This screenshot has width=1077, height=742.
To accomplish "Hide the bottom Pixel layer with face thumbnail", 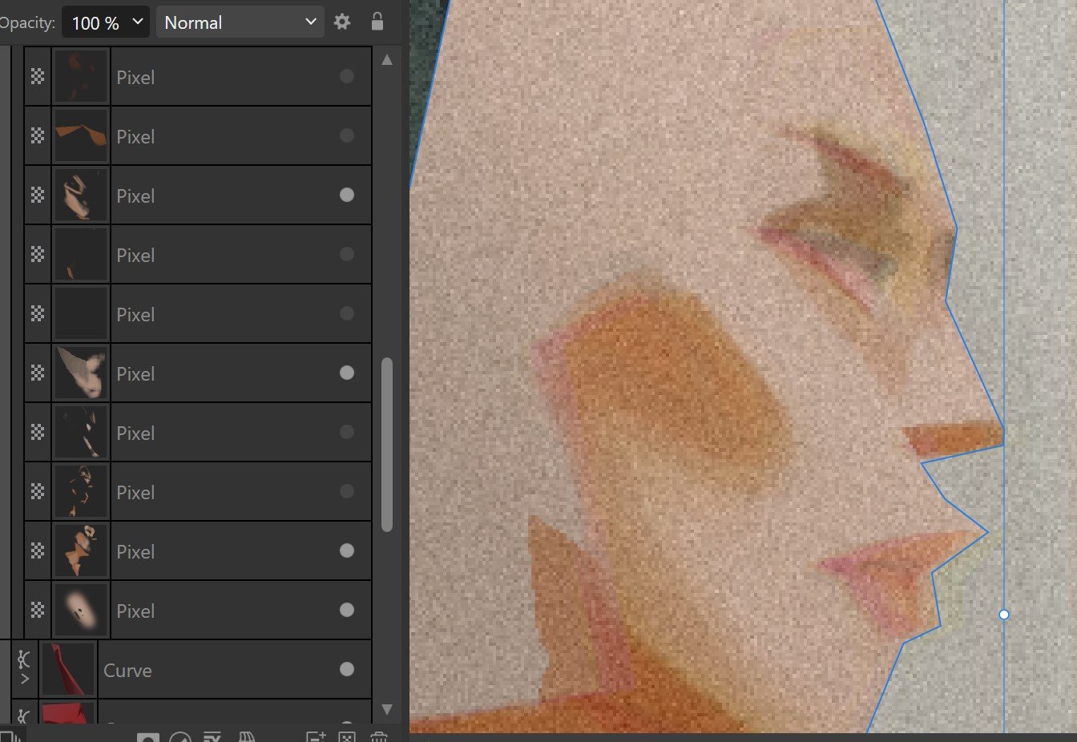I will (347, 611).
